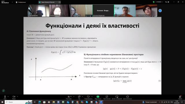The image size is (185, 104).
Task: Launch Microsoft Edge from taskbar
Action: point(40,102)
